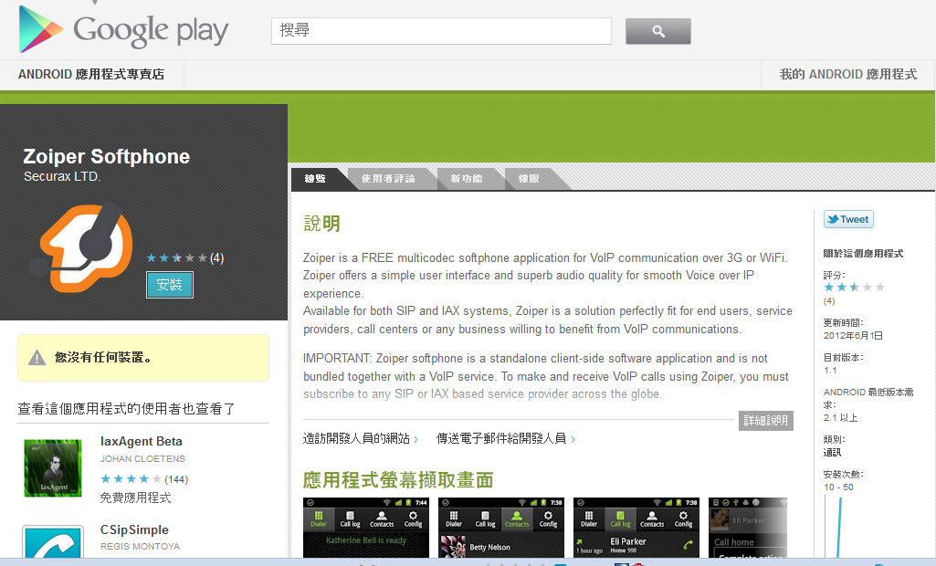Click the 2.1 以上 Android requirement text

[840, 418]
